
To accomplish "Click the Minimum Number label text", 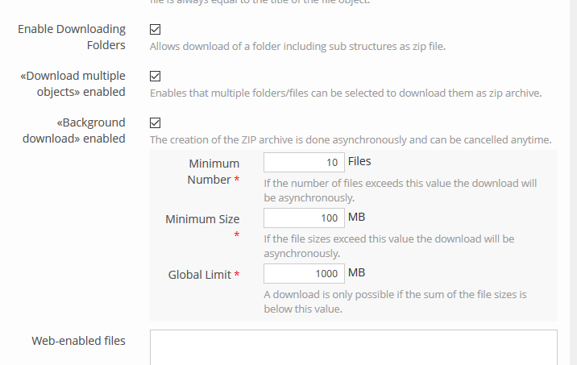I will pos(214,172).
